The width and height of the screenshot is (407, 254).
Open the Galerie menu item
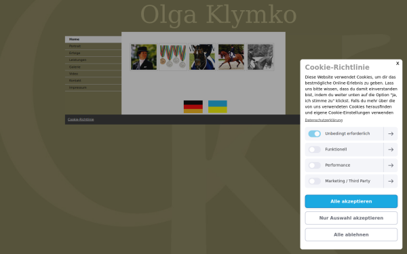(93, 67)
